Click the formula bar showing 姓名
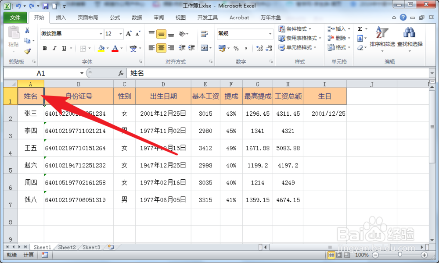This screenshot has height=263, width=439. [x=278, y=73]
